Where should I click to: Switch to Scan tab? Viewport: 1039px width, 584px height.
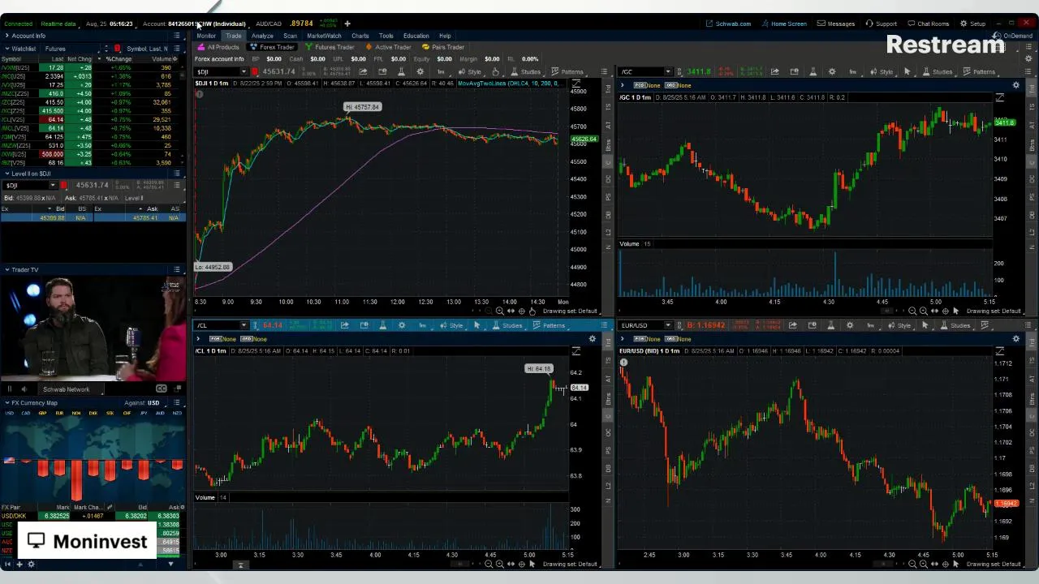290,36
